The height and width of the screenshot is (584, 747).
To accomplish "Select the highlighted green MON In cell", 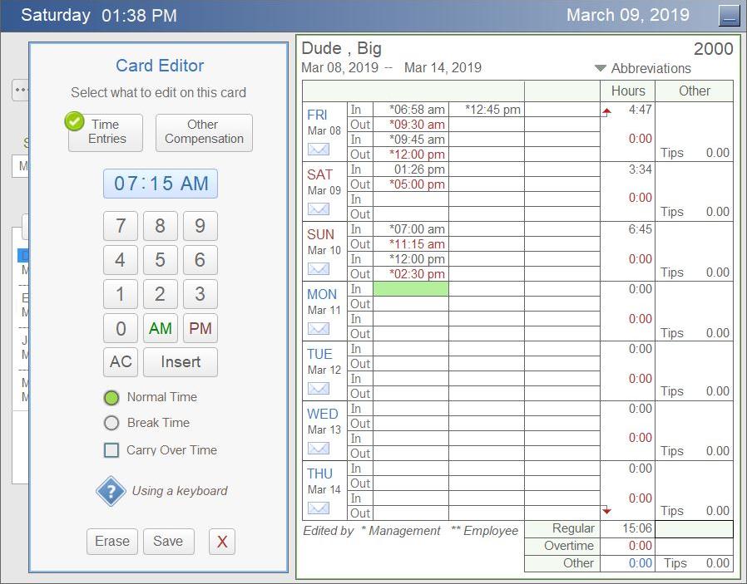I will point(411,288).
